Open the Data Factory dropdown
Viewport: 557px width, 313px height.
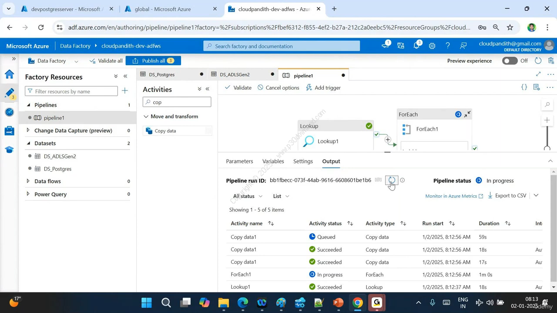click(53, 61)
